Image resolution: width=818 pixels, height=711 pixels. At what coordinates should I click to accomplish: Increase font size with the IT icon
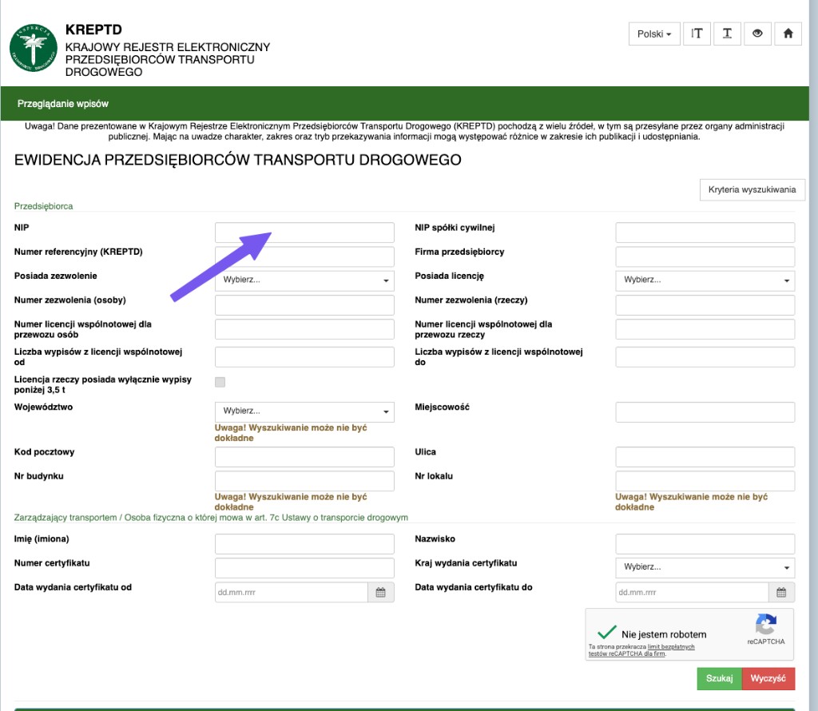697,34
